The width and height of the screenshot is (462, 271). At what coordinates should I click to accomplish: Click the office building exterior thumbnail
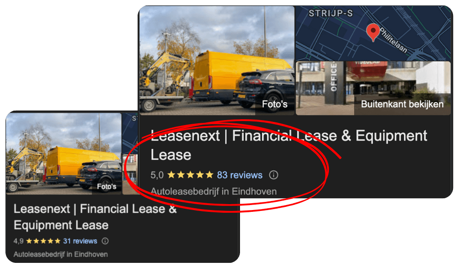[373, 88]
